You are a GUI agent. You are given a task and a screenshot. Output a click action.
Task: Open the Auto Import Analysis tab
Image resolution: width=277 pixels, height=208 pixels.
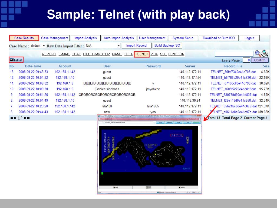pos(119,38)
